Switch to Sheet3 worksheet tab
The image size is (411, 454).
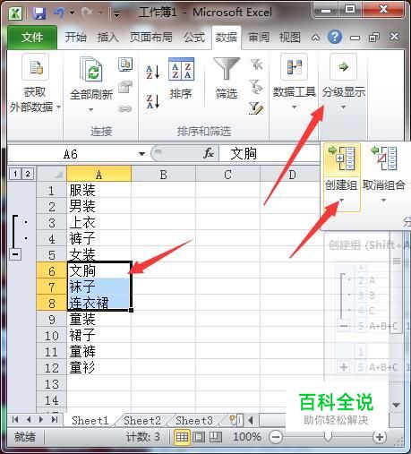pyautogui.click(x=194, y=421)
